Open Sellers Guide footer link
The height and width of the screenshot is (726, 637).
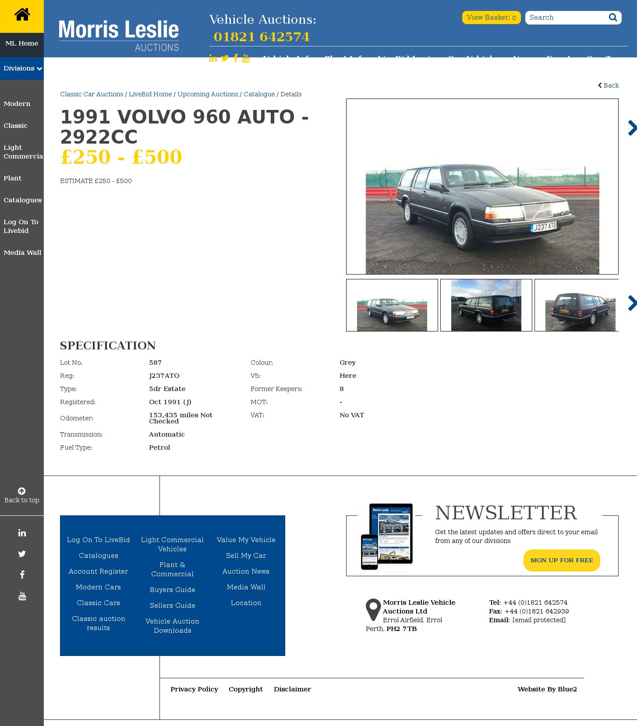(173, 606)
